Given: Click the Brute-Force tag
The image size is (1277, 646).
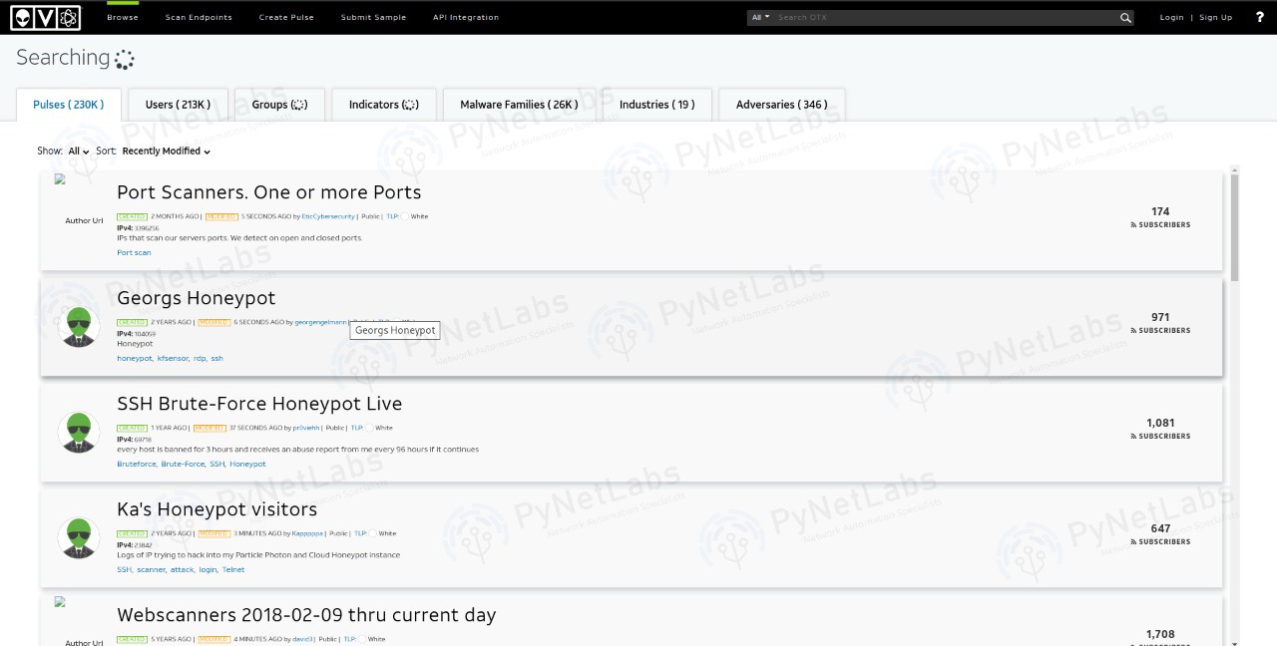Looking at the screenshot, I should 184,465.
